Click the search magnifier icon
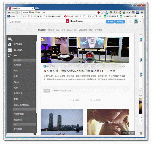The height and width of the screenshot is (147, 151). (x=10, y=21)
